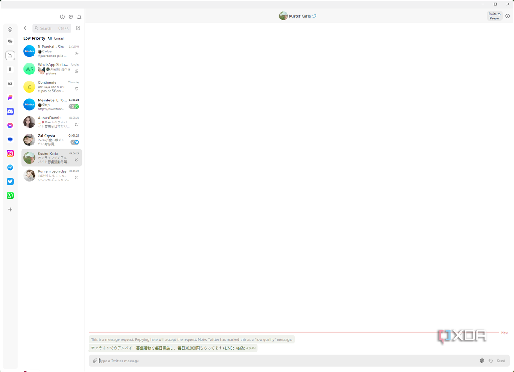
Task: Open Discord network in sidebar
Action: point(10,112)
